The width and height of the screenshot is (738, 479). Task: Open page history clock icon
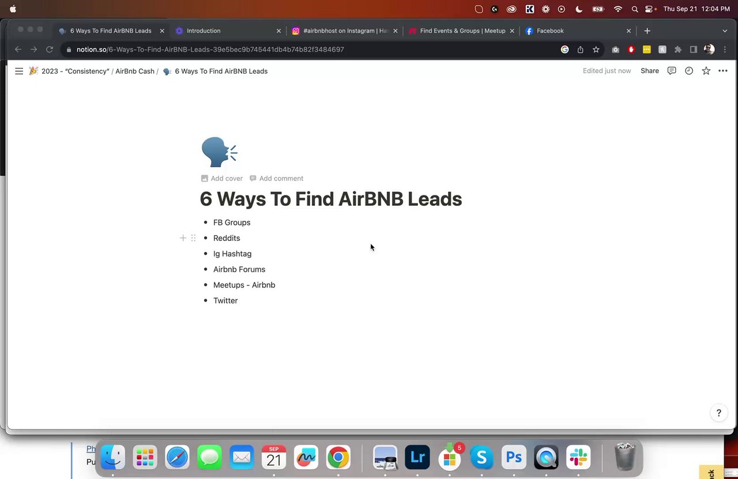coord(689,71)
